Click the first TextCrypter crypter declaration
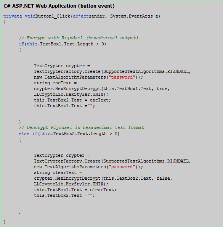 [62, 66]
